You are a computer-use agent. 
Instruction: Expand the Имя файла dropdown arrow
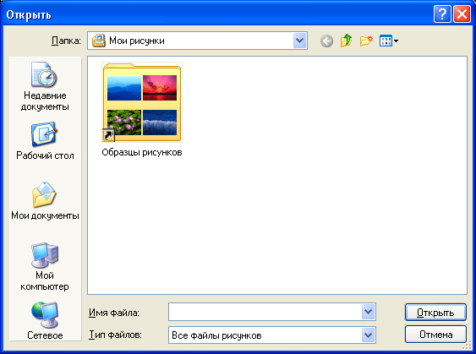(369, 312)
